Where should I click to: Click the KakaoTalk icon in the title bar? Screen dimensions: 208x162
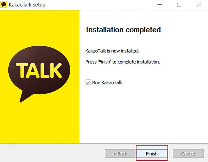coord(4,4)
